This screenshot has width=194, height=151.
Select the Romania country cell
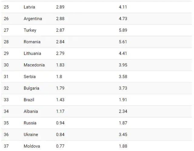(x=32, y=42)
